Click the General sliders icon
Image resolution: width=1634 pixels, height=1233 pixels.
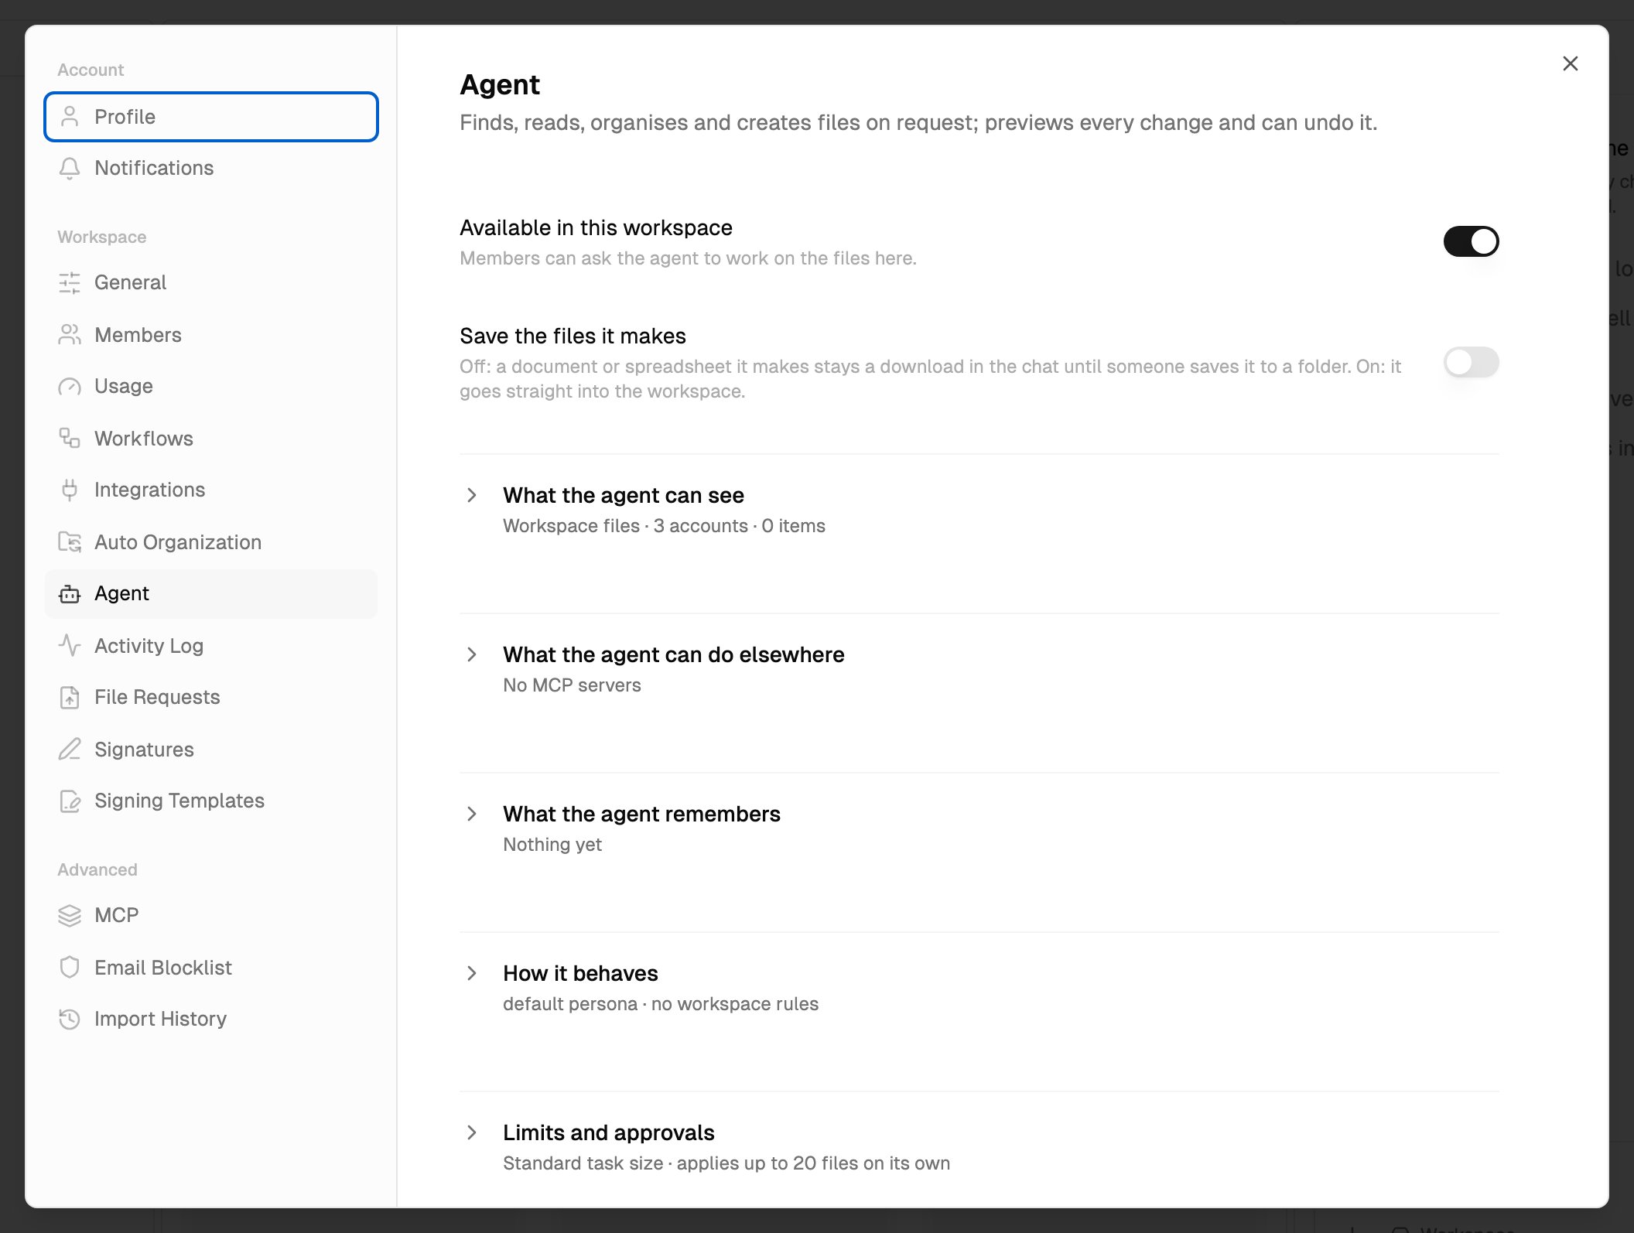(x=70, y=282)
